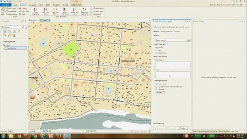
Task: Click the folder icon beside Name field
Action: [x=189, y=40]
